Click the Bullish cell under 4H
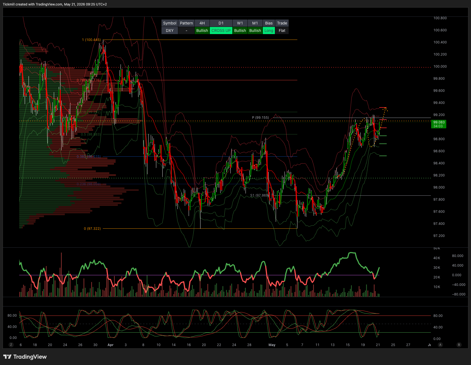The width and height of the screenshot is (471, 365). point(202,31)
